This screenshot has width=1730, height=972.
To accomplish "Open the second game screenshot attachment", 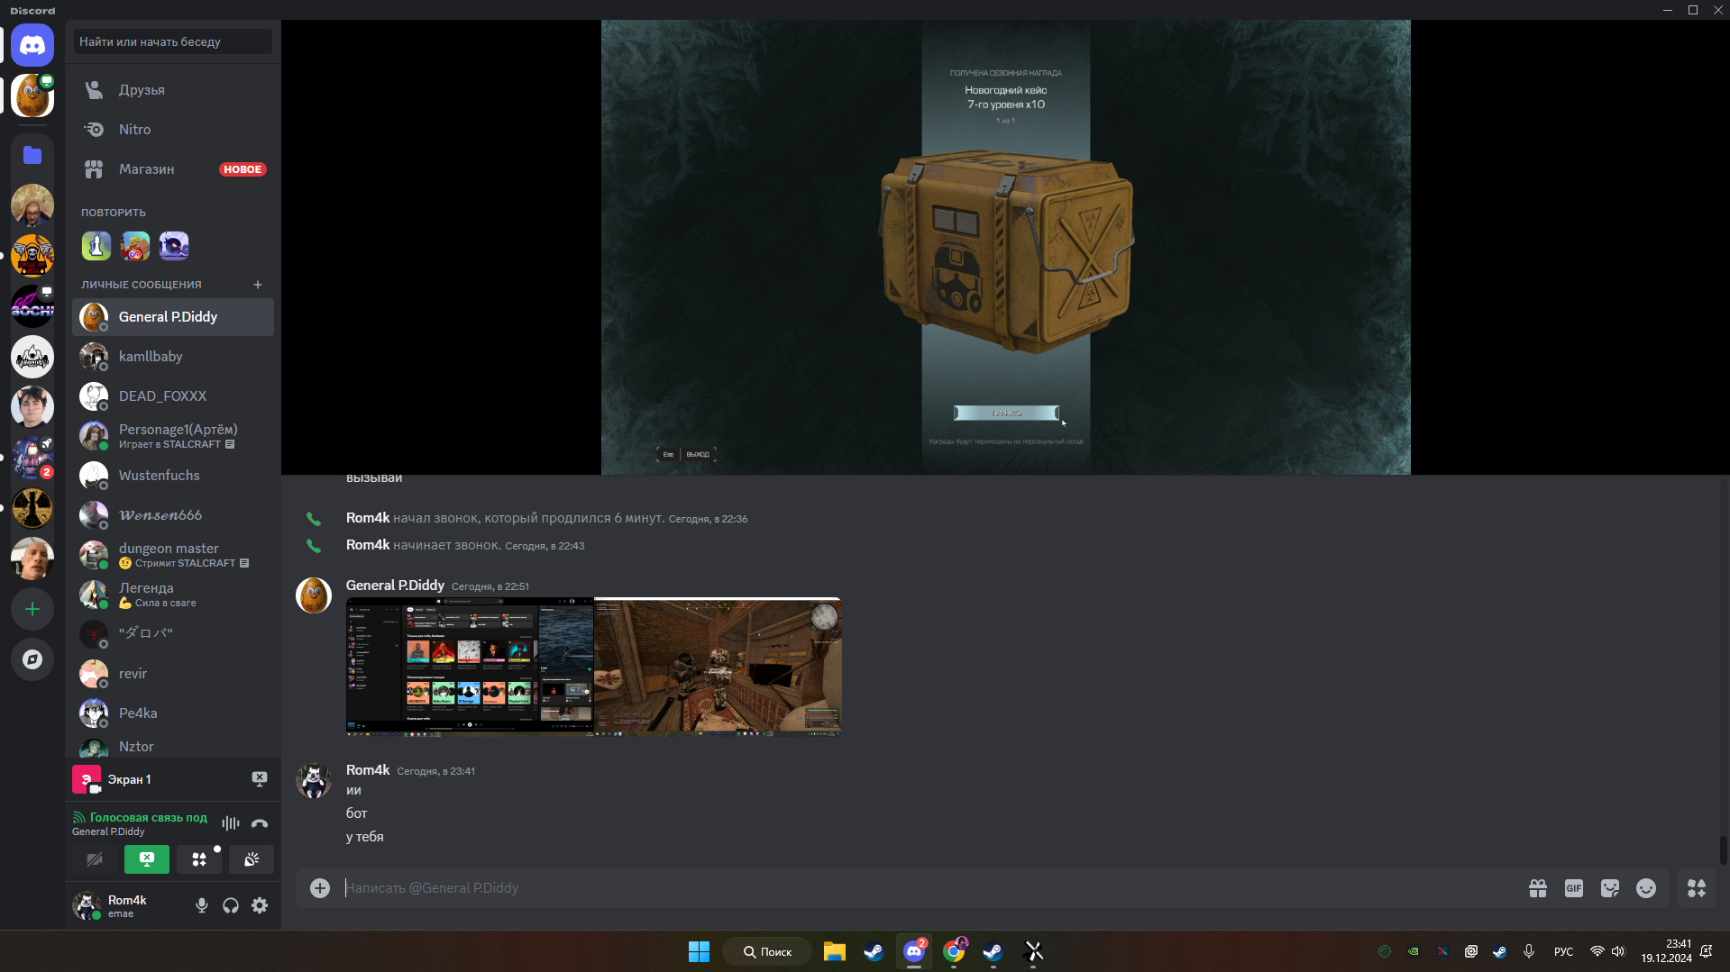I will pos(718,667).
